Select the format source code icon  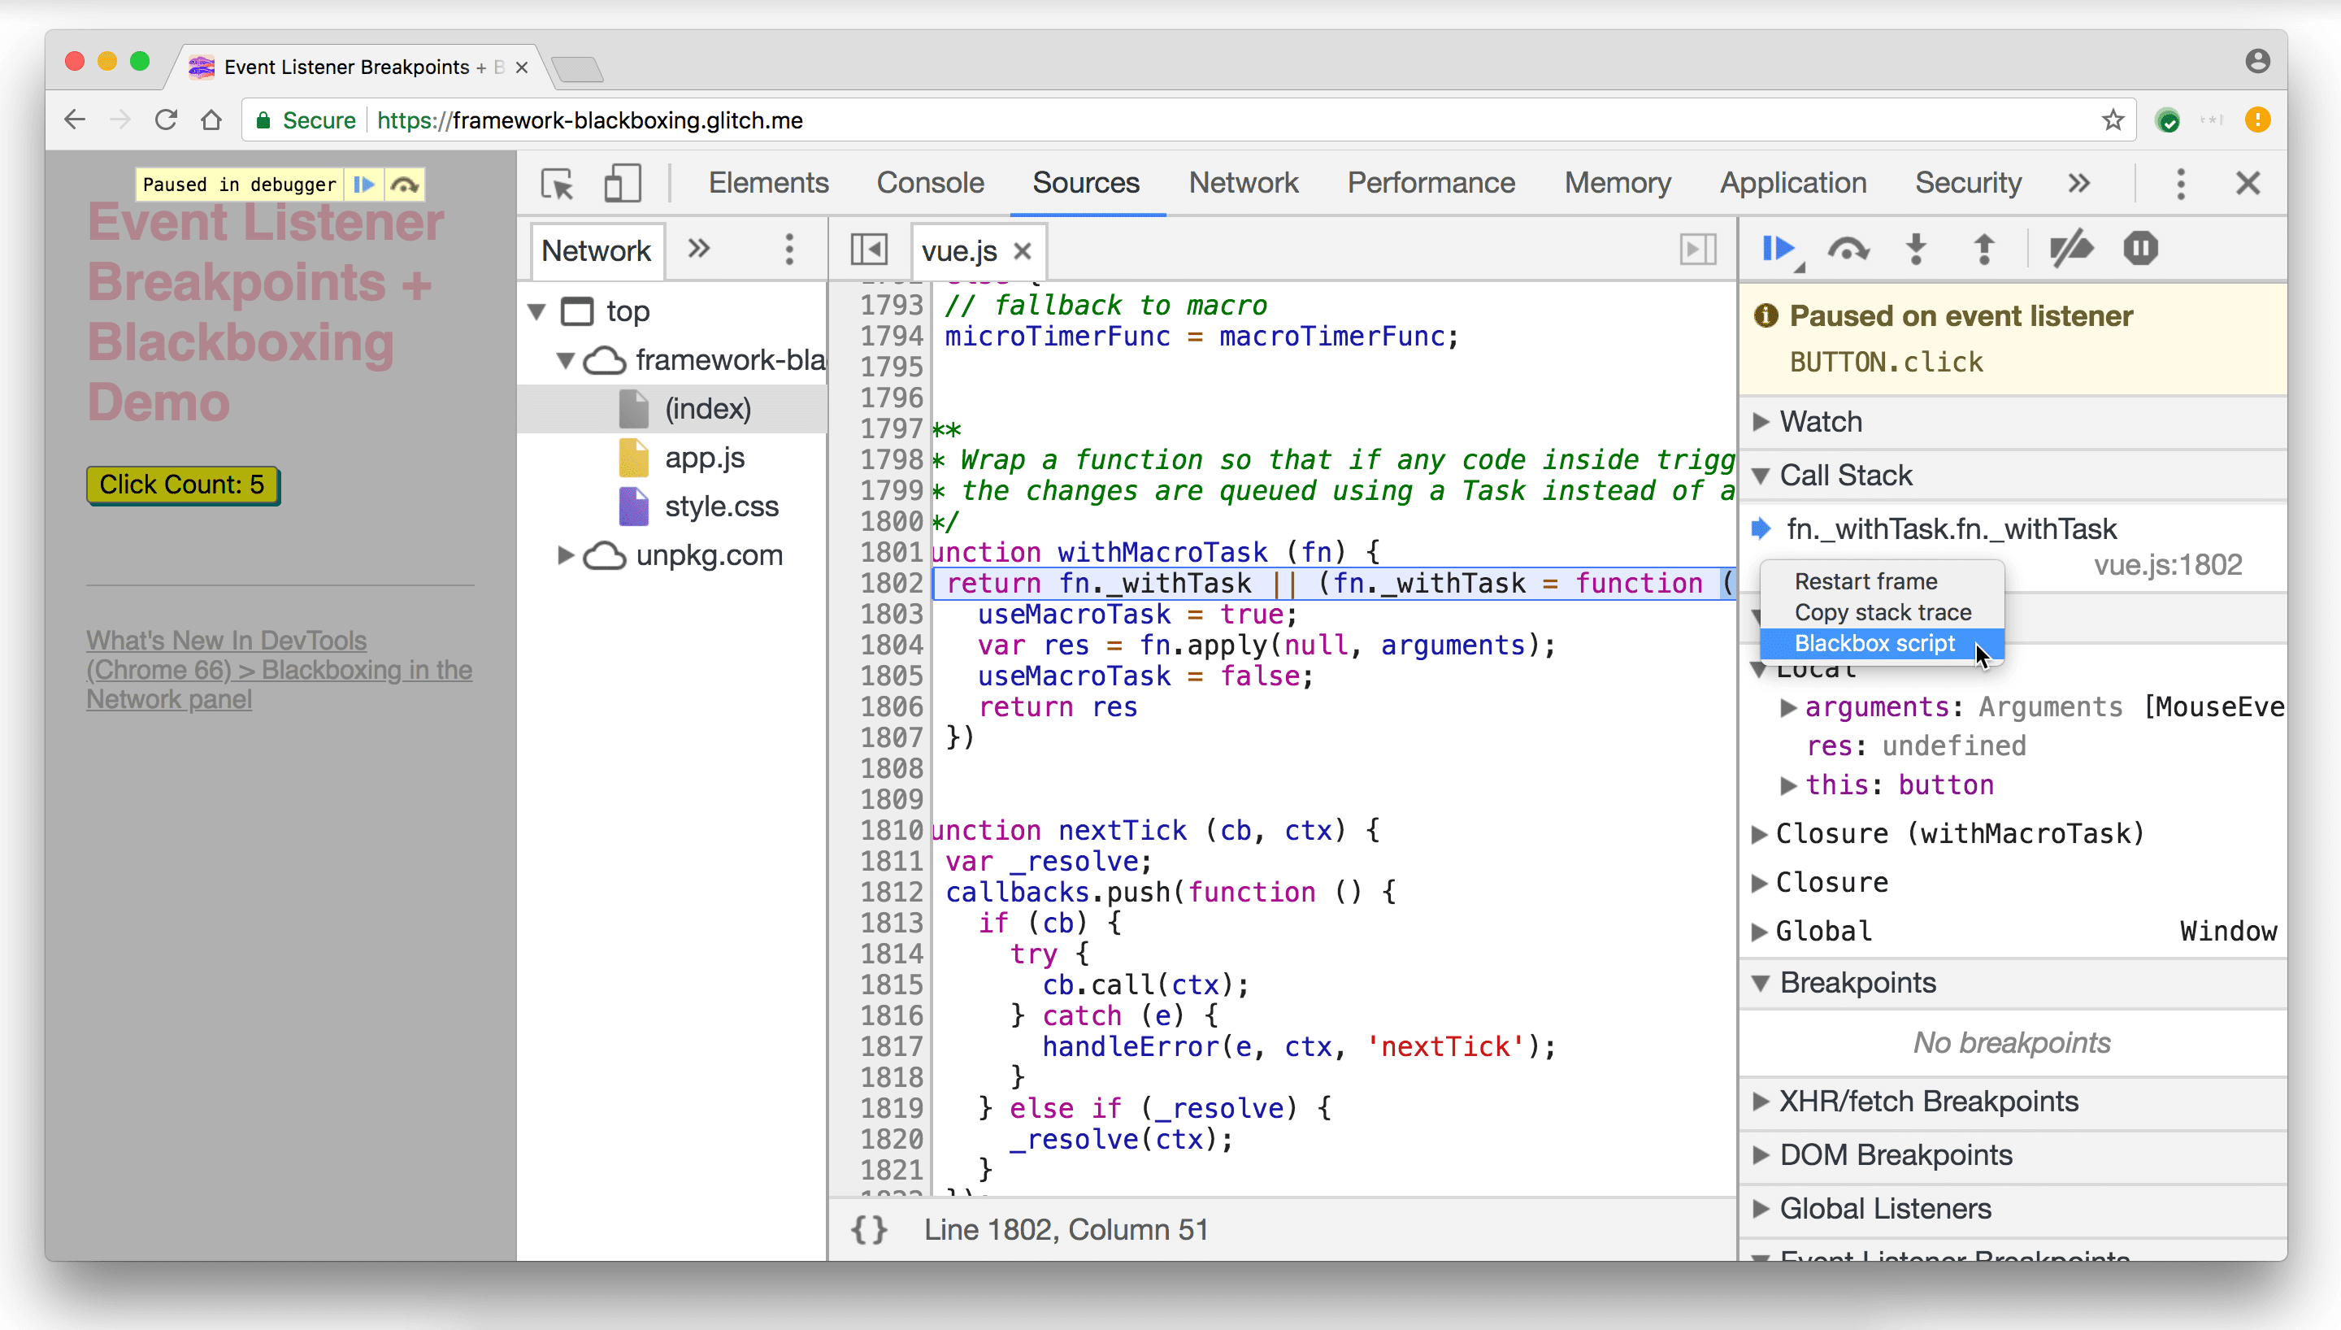868,1228
